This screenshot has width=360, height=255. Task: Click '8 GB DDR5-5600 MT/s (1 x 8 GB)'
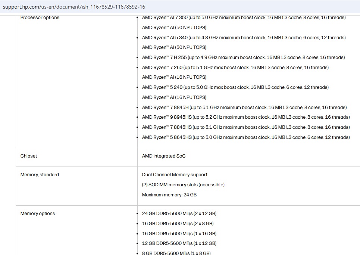[176, 253]
